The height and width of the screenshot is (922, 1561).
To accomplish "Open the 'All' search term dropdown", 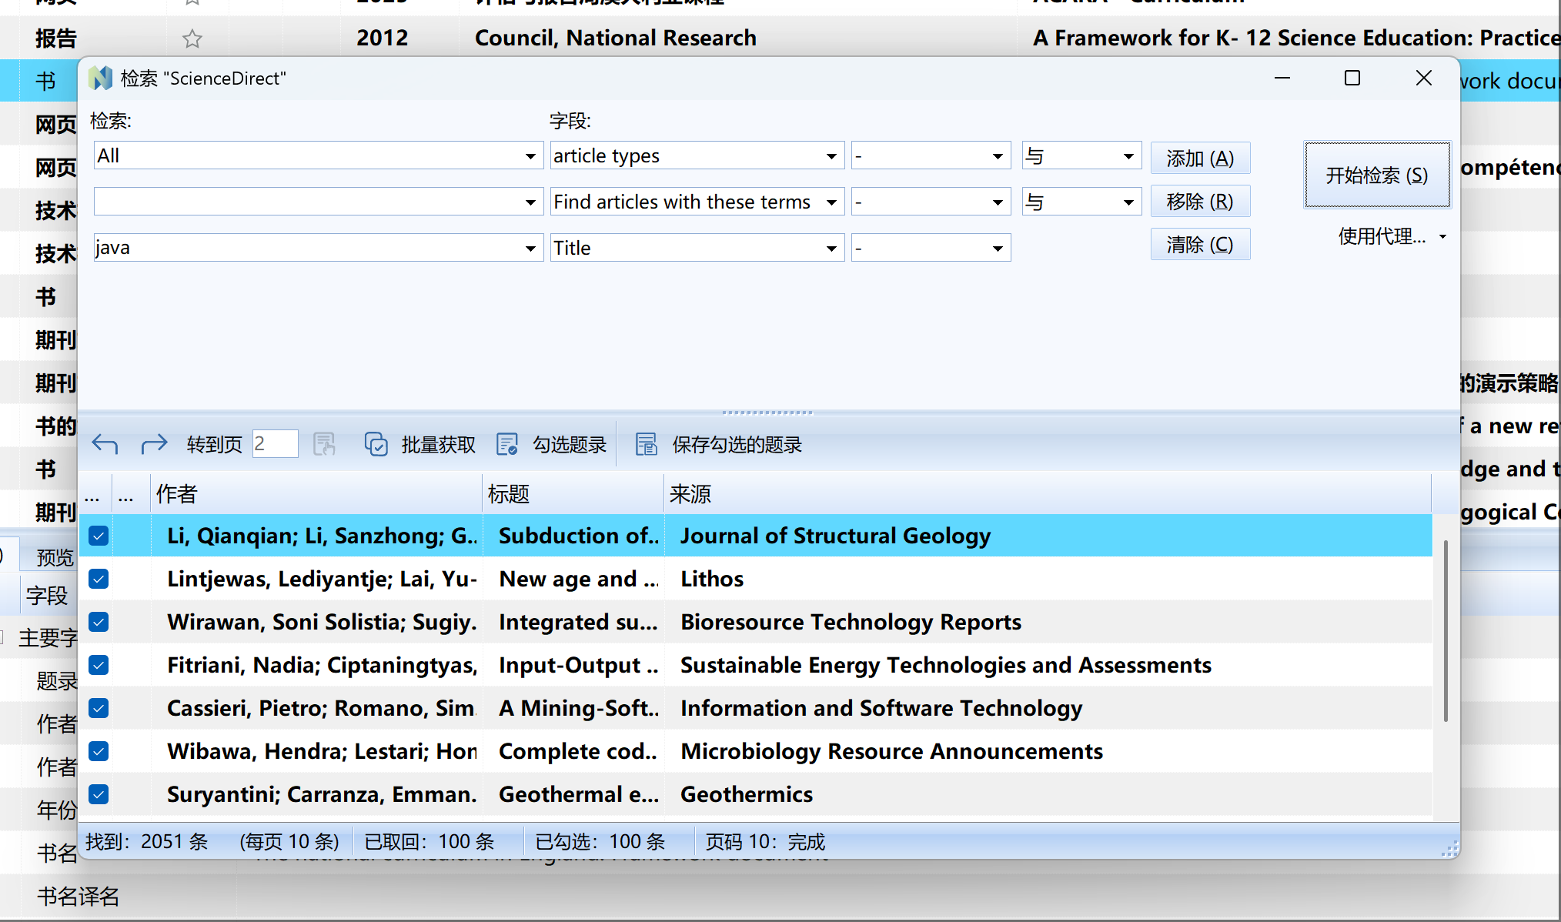I will click(x=530, y=156).
